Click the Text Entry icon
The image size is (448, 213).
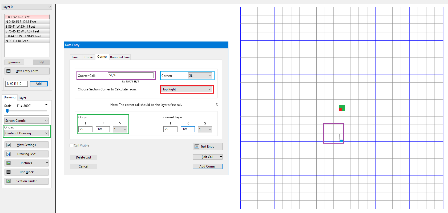pos(197,147)
